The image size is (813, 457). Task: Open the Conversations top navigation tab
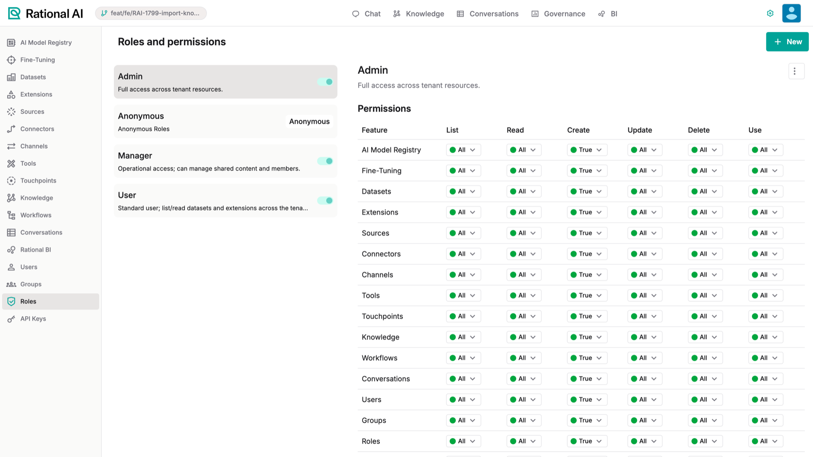(x=487, y=14)
